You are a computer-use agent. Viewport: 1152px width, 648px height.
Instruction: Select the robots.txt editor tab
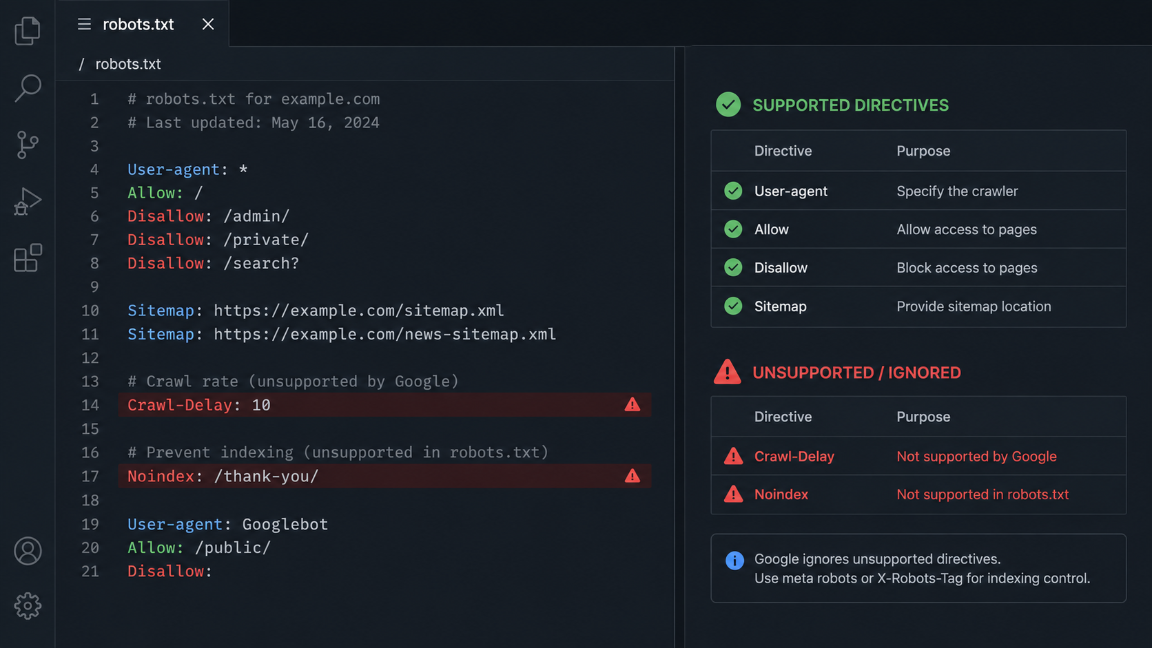coord(143,24)
